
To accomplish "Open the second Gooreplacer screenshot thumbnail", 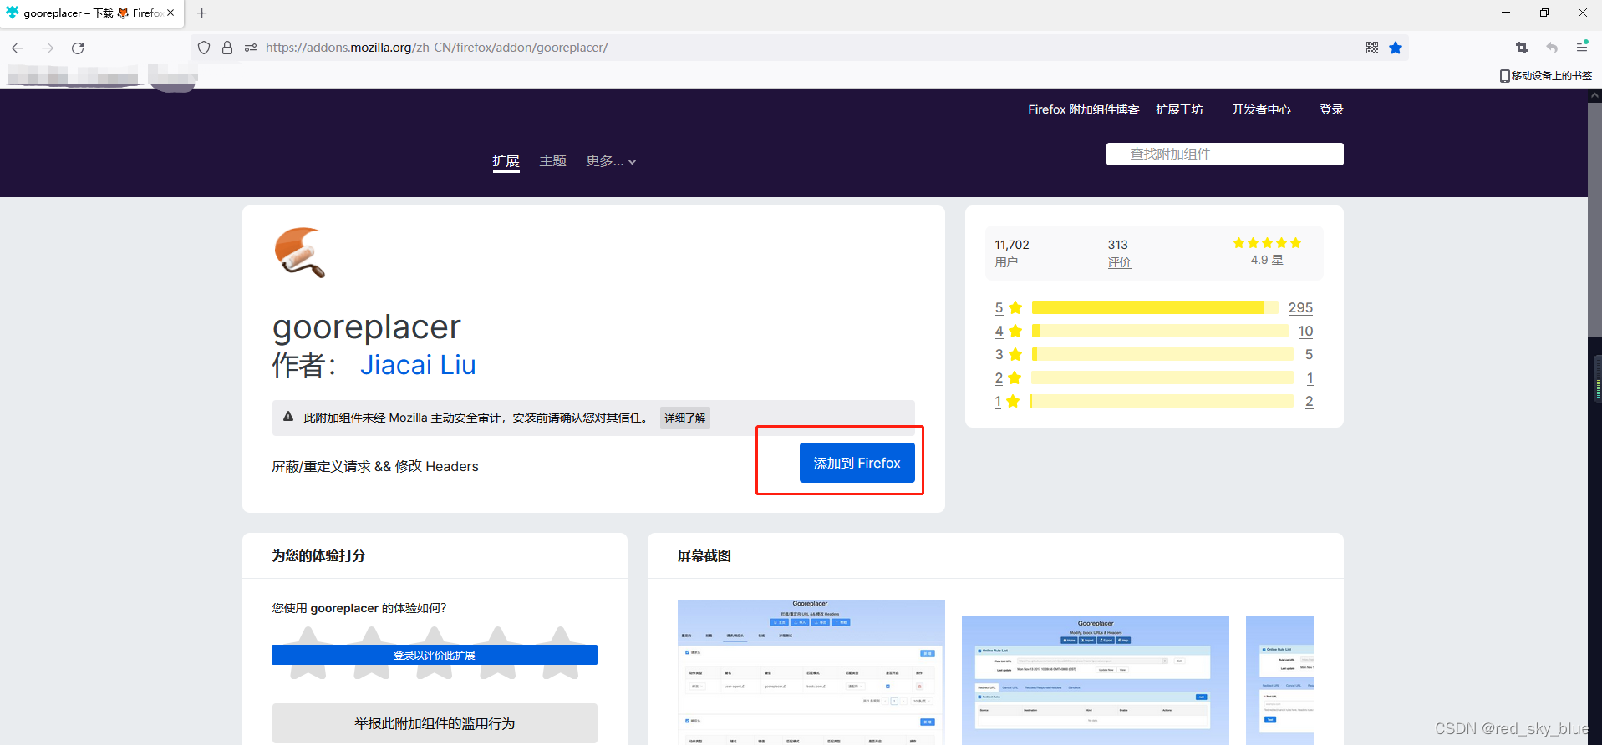I will 1096,681.
